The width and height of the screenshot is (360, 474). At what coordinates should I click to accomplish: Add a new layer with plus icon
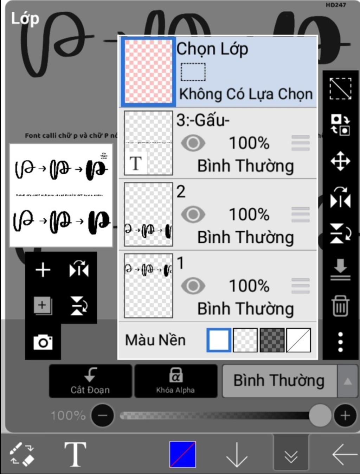[43, 270]
